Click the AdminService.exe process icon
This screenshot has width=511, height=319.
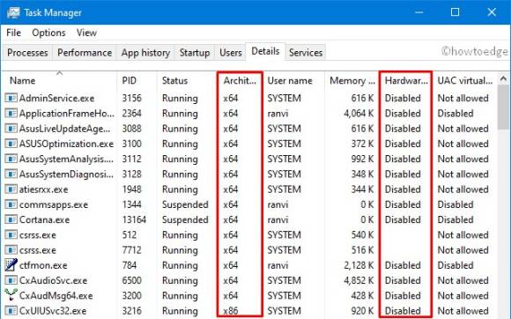[x=11, y=98]
